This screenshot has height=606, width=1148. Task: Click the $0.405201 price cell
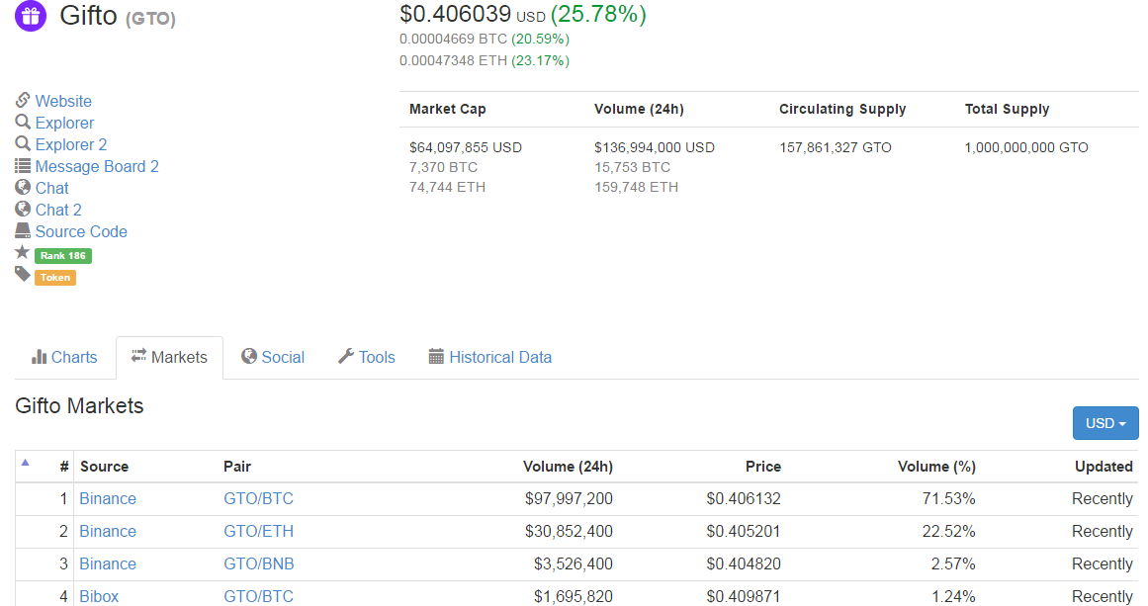coord(744,531)
